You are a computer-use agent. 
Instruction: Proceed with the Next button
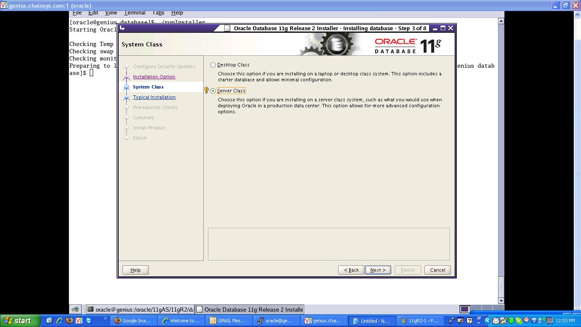coord(378,270)
